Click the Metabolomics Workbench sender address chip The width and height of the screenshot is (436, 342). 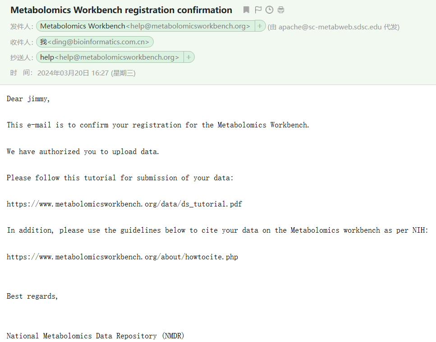pyautogui.click(x=145, y=26)
